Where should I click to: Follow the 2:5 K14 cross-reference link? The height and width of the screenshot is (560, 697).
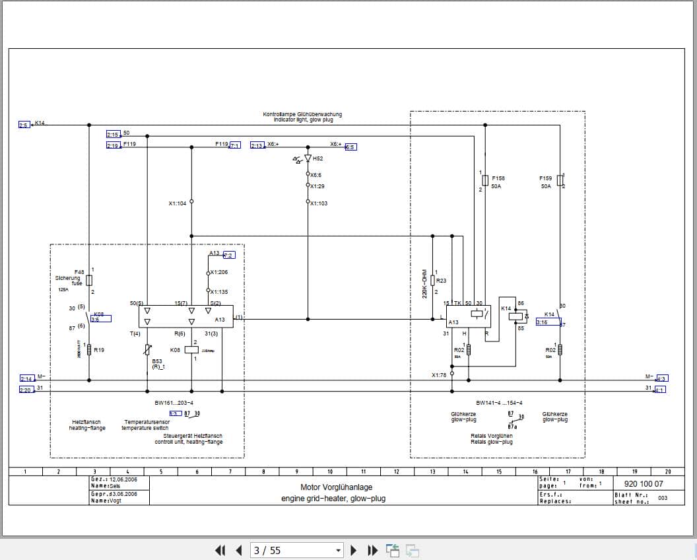click(x=24, y=123)
